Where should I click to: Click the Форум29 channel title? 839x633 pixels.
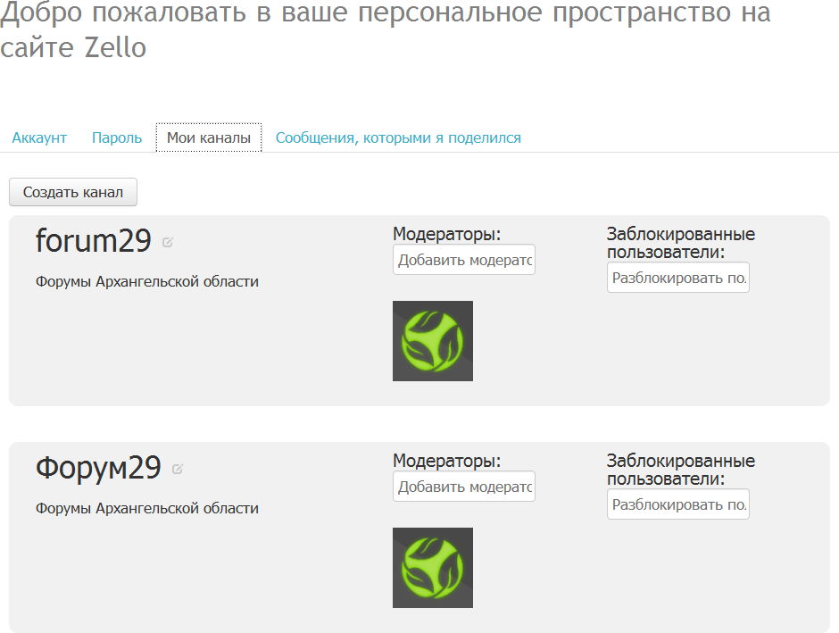pyautogui.click(x=98, y=467)
